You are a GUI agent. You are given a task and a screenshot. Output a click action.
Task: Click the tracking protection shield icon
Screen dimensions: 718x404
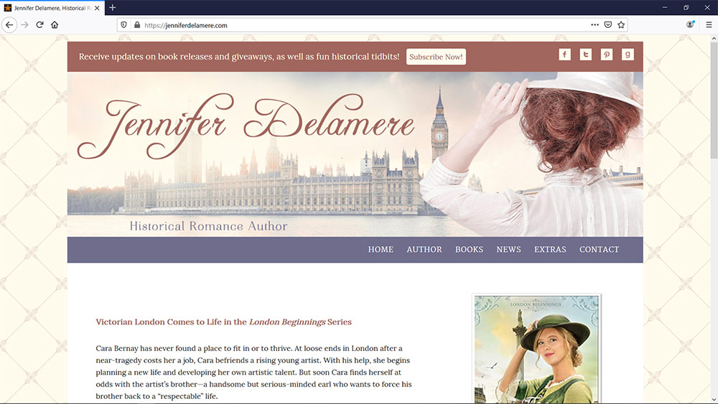click(x=123, y=24)
